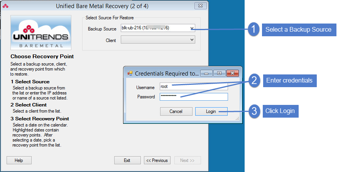Click the 'Backup Source' label
The height and width of the screenshot is (172, 338).
click(x=102, y=29)
